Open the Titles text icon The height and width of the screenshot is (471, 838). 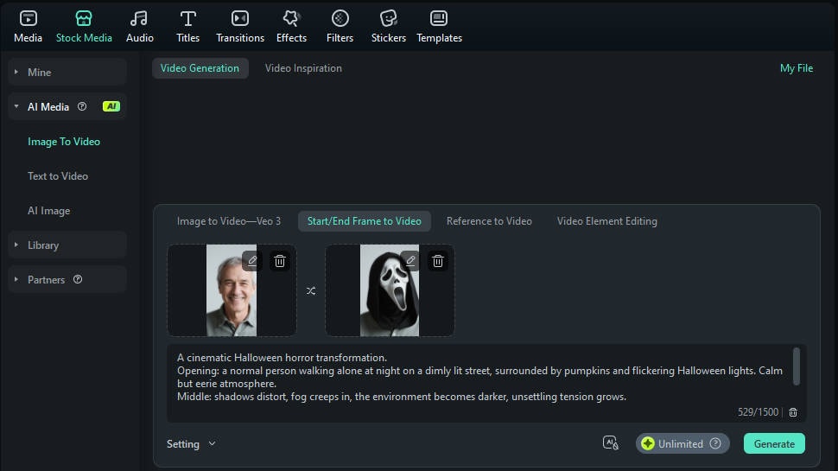[187, 19]
